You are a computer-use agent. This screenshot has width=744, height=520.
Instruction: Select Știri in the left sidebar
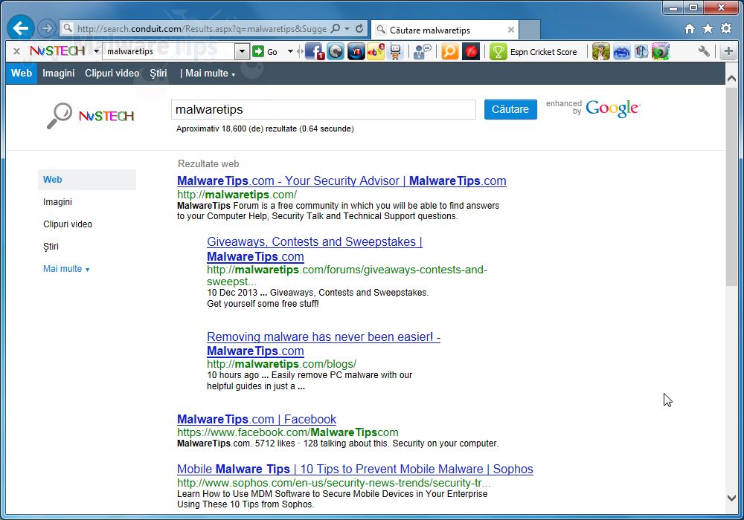tap(51, 247)
